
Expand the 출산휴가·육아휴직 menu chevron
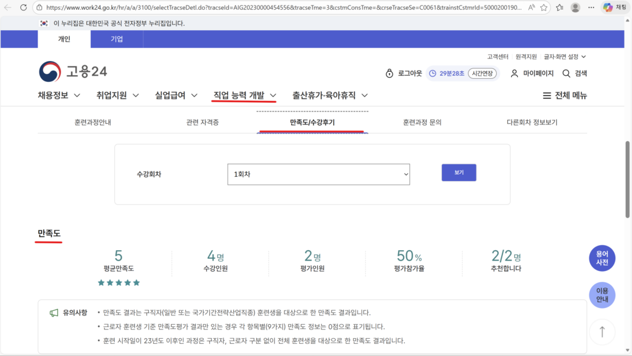364,95
